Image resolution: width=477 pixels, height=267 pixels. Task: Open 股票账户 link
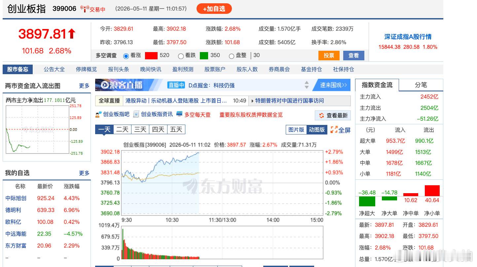click(215, 69)
